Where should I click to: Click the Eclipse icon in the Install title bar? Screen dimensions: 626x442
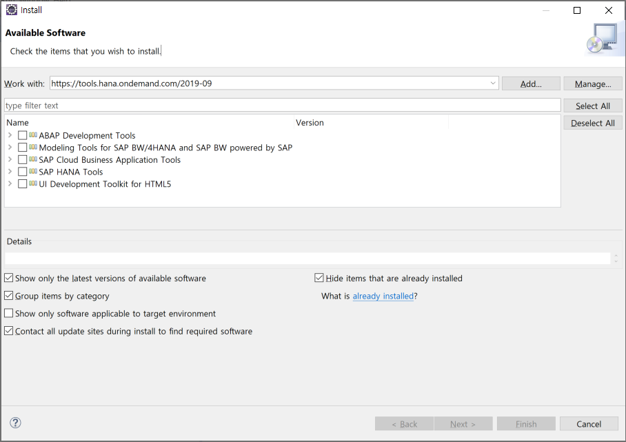tap(12, 10)
